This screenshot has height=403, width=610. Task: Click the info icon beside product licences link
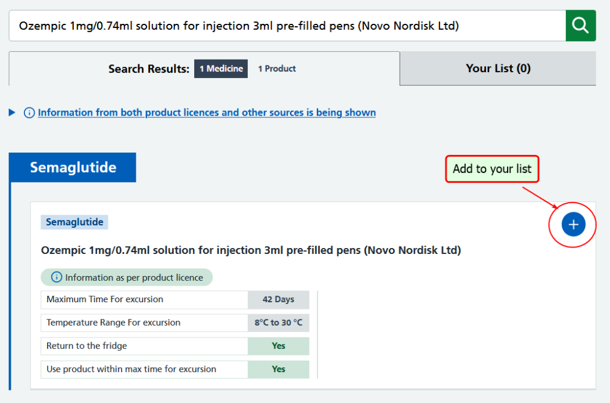coord(29,113)
